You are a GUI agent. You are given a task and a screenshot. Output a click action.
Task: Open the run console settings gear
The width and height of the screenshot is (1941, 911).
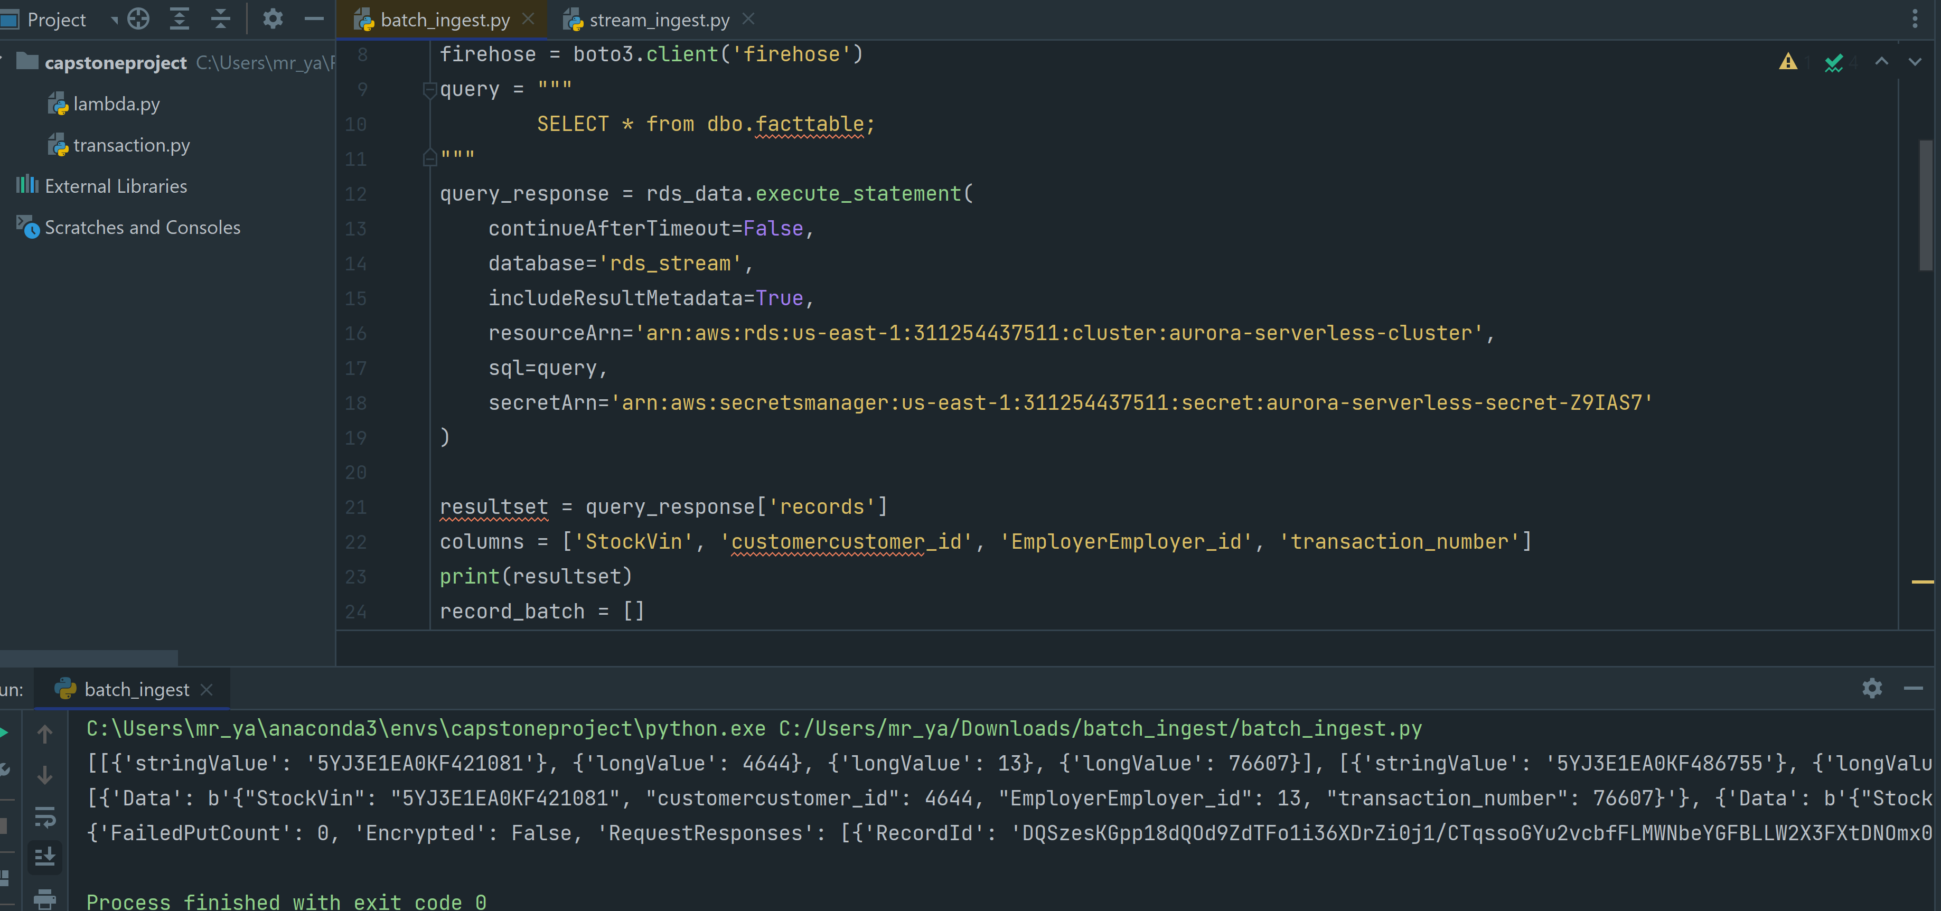[1872, 689]
